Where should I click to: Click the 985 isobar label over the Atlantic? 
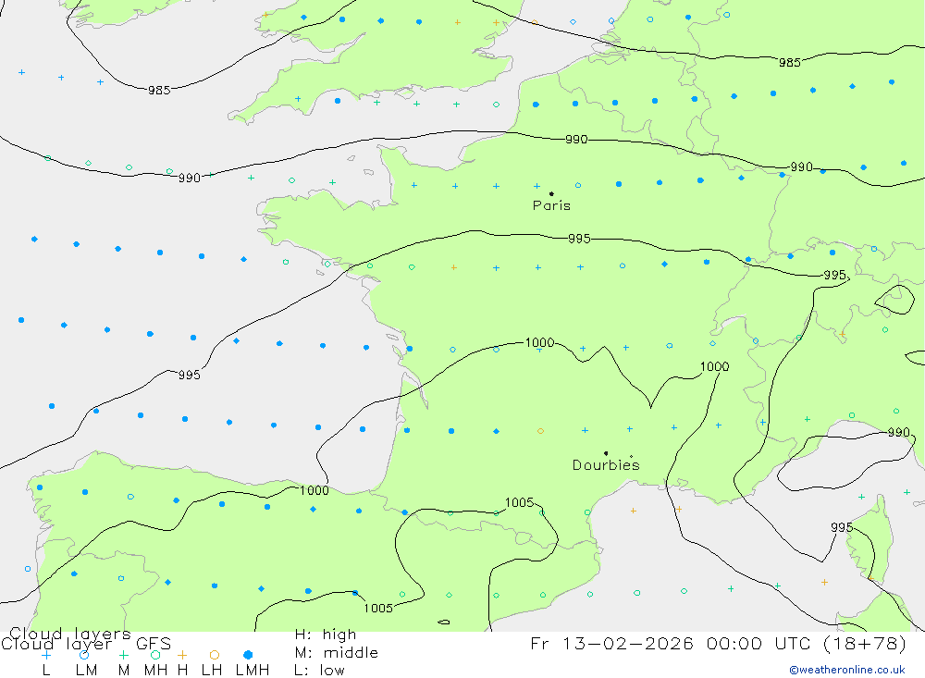(159, 91)
